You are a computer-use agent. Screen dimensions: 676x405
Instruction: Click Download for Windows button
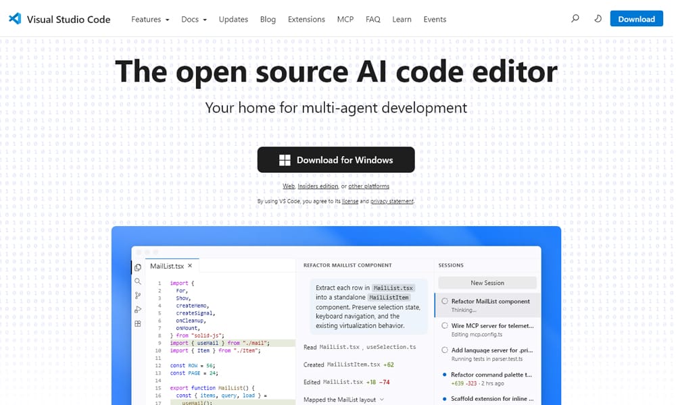(336, 160)
